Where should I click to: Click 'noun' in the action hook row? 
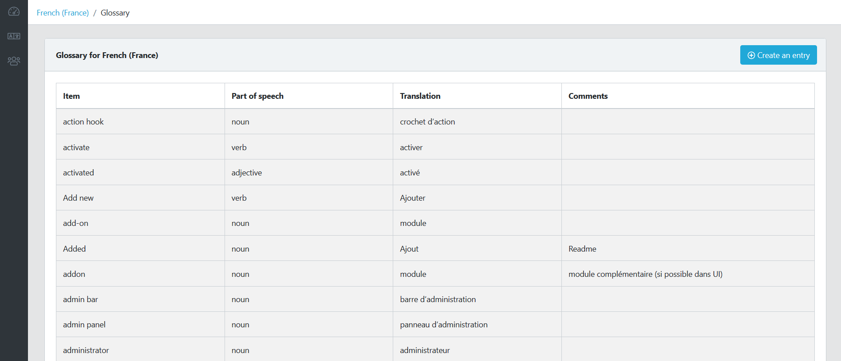(x=240, y=122)
